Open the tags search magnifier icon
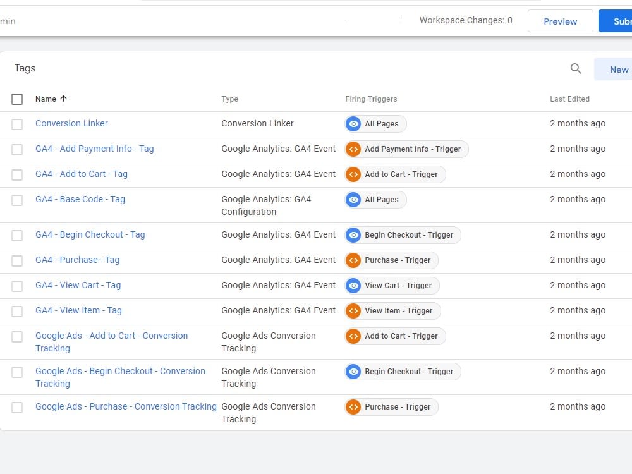Image resolution: width=632 pixels, height=474 pixels. pos(576,69)
